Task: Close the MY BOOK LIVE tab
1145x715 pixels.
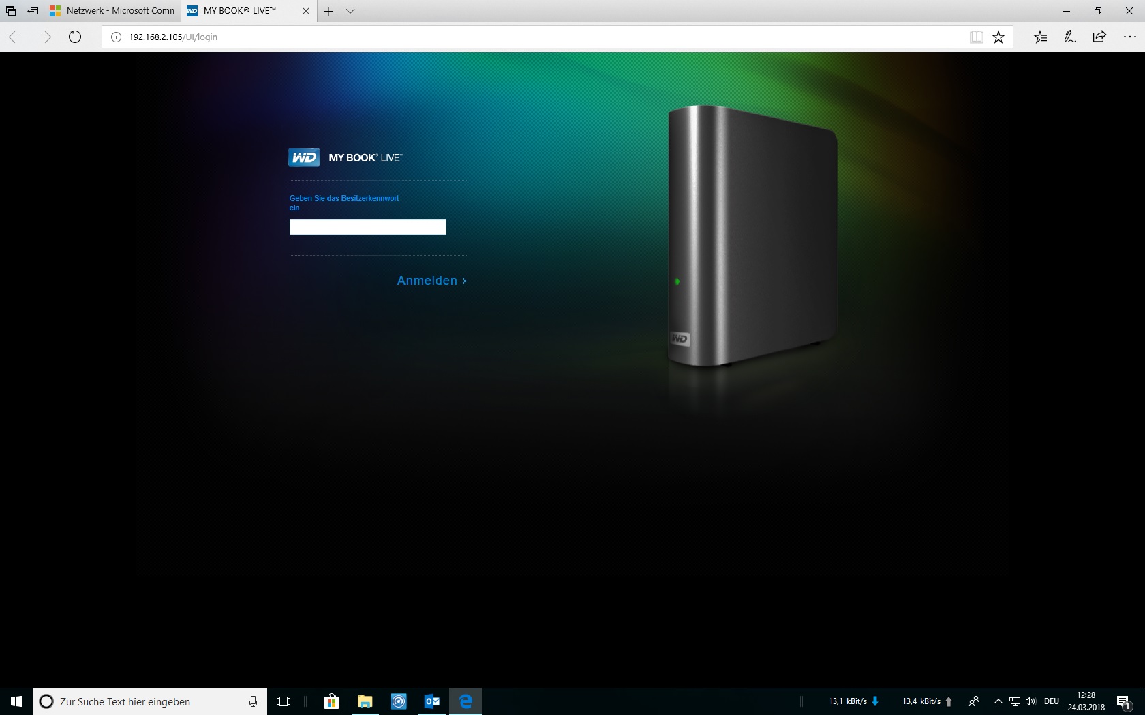Action: 306,11
